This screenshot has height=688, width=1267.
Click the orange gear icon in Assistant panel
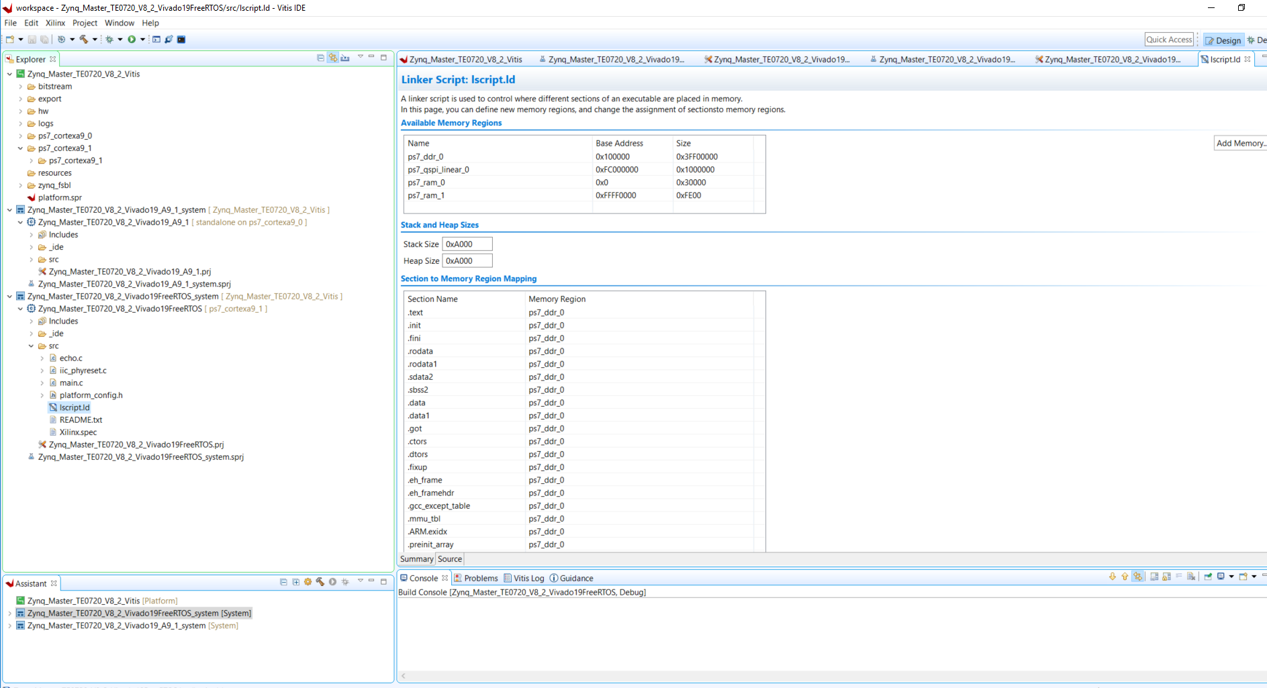pos(308,582)
